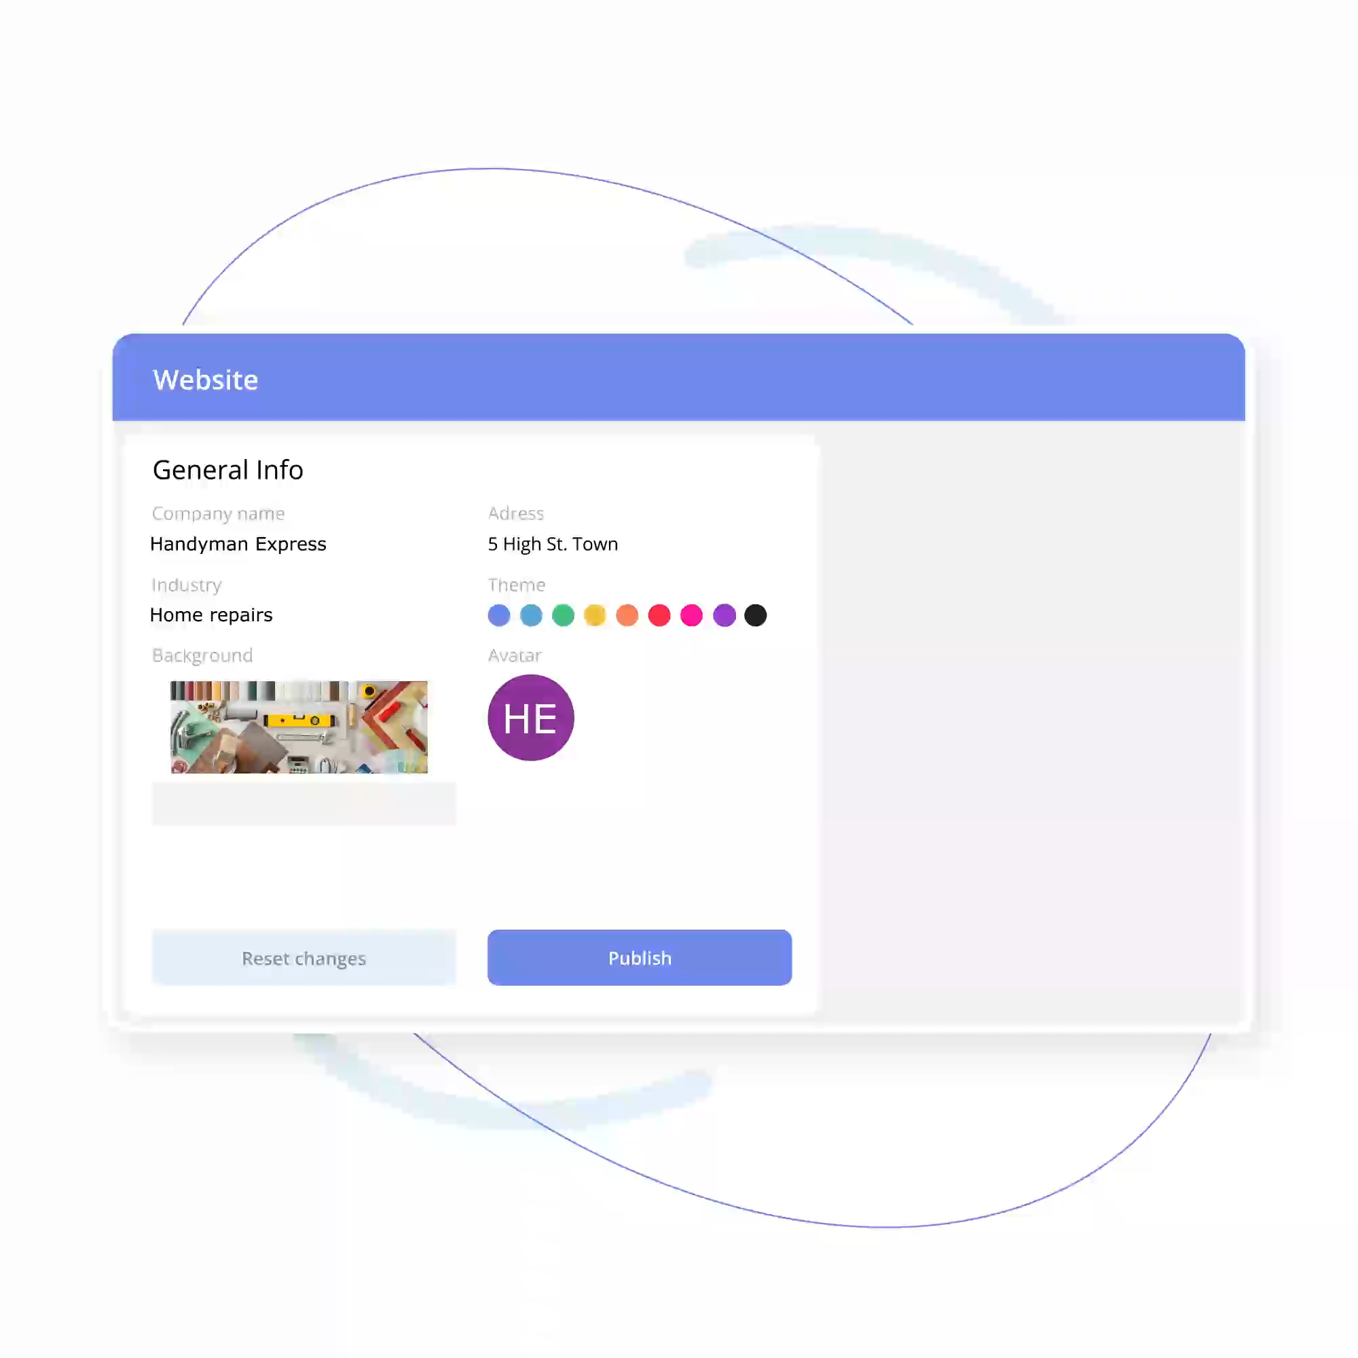
Task: Edit the 5 High St. Town address
Action: (553, 544)
